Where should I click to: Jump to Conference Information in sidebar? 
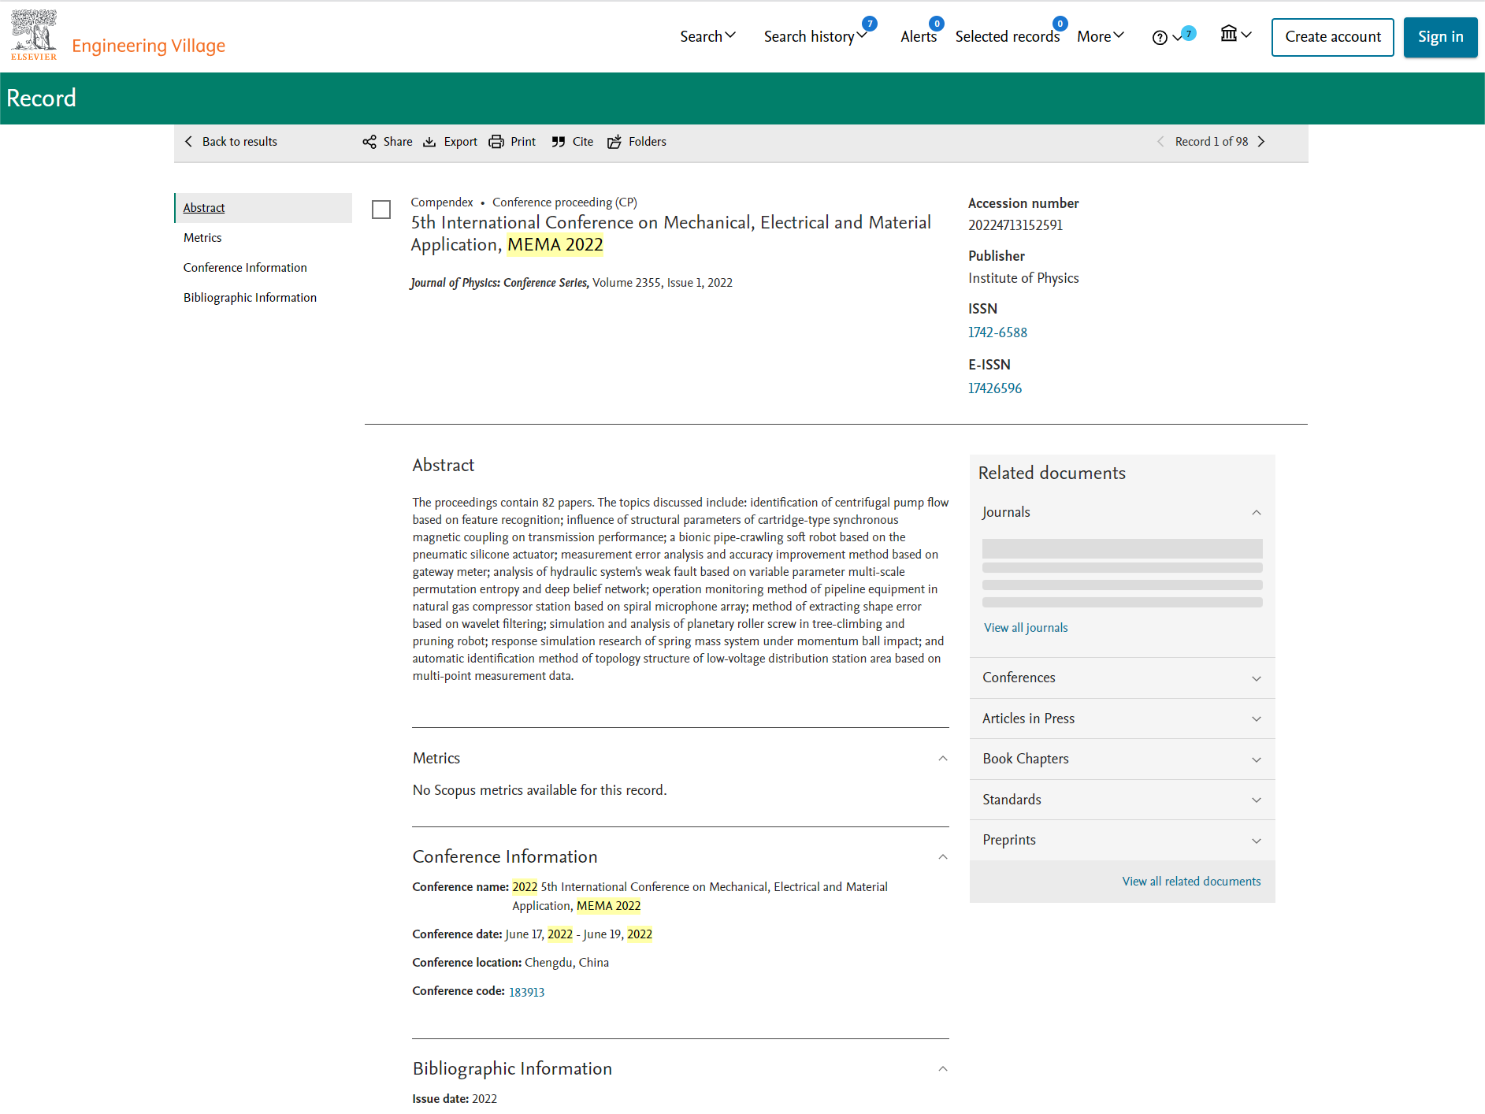245,268
